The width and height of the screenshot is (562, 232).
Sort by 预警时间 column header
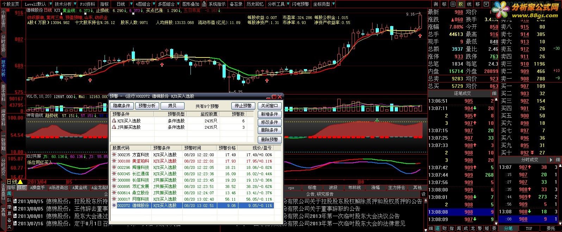point(199,148)
